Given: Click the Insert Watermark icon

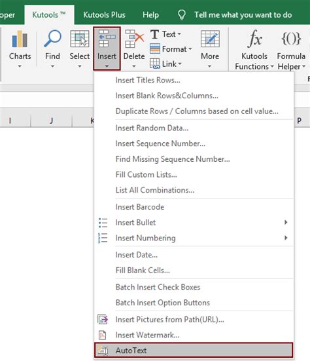Looking at the screenshot, I should [102, 335].
